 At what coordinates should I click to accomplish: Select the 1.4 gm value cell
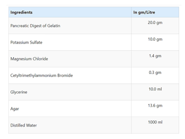[x=155, y=59]
